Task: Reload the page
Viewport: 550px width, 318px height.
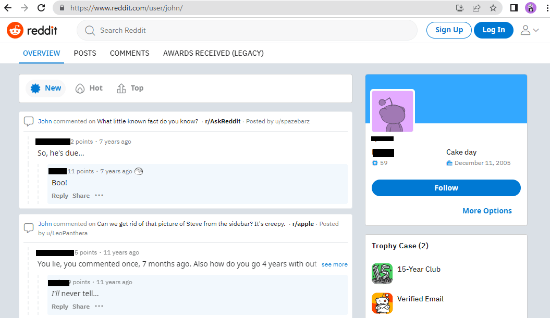Action: [x=41, y=8]
